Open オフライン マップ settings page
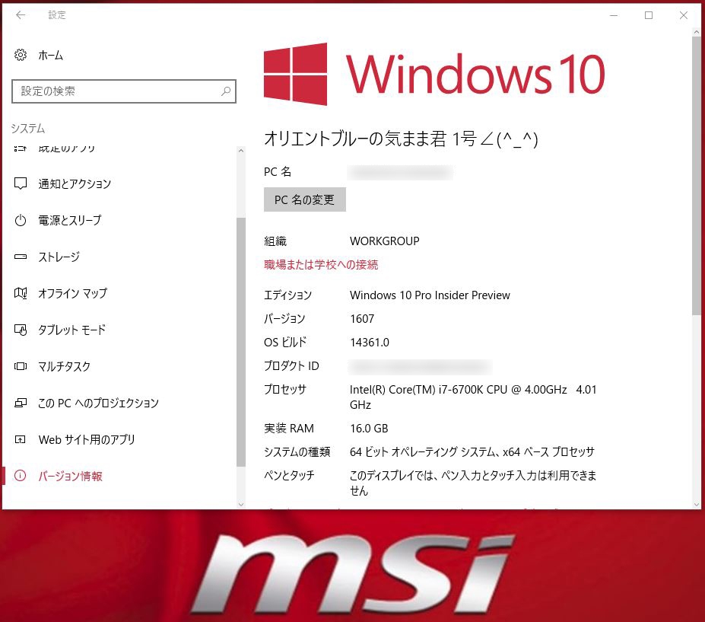 [72, 293]
